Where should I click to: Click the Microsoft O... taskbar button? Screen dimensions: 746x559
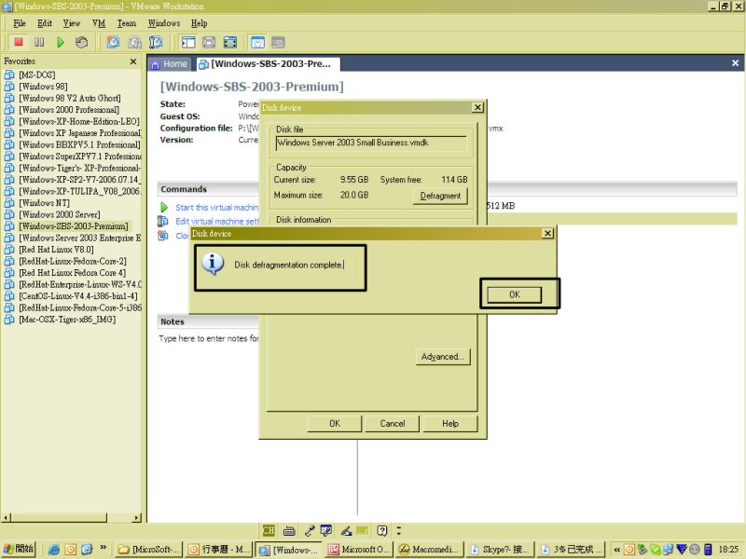(358, 550)
